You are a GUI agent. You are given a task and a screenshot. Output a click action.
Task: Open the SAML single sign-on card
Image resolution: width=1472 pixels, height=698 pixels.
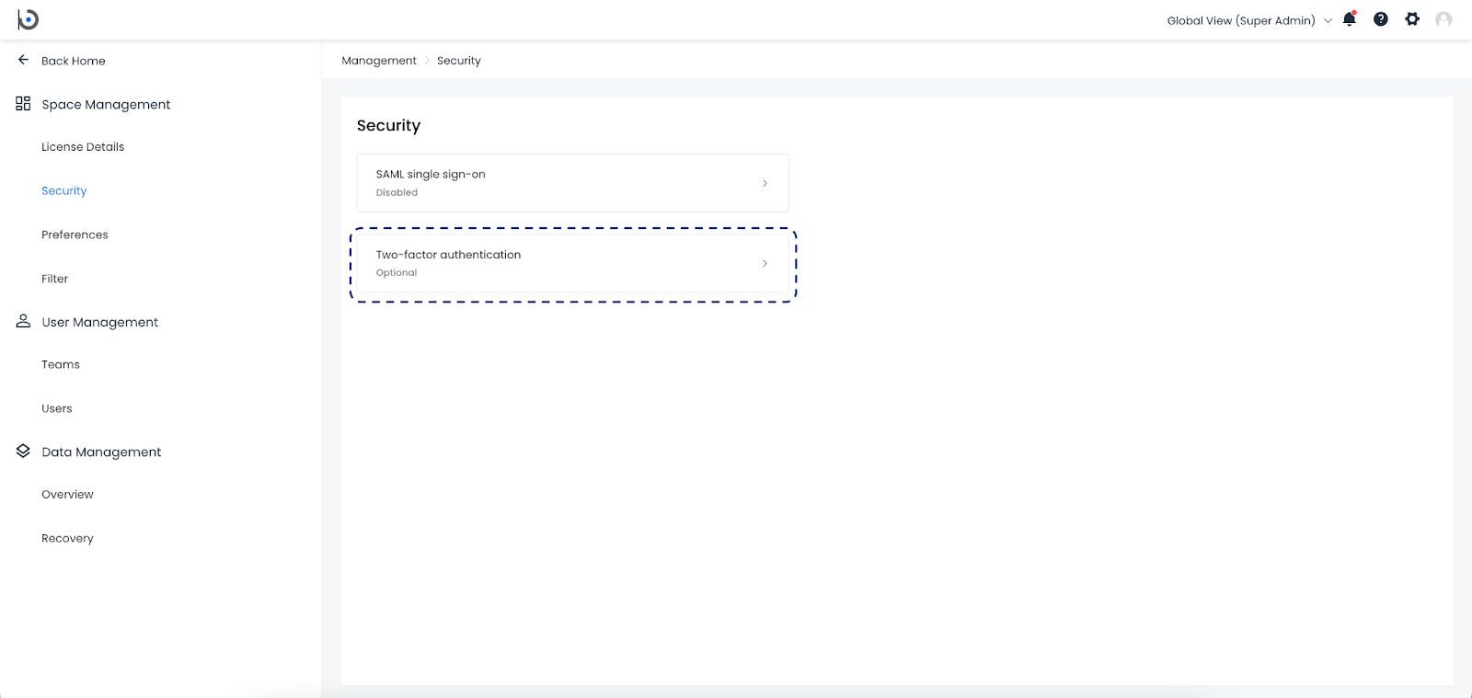pos(572,183)
